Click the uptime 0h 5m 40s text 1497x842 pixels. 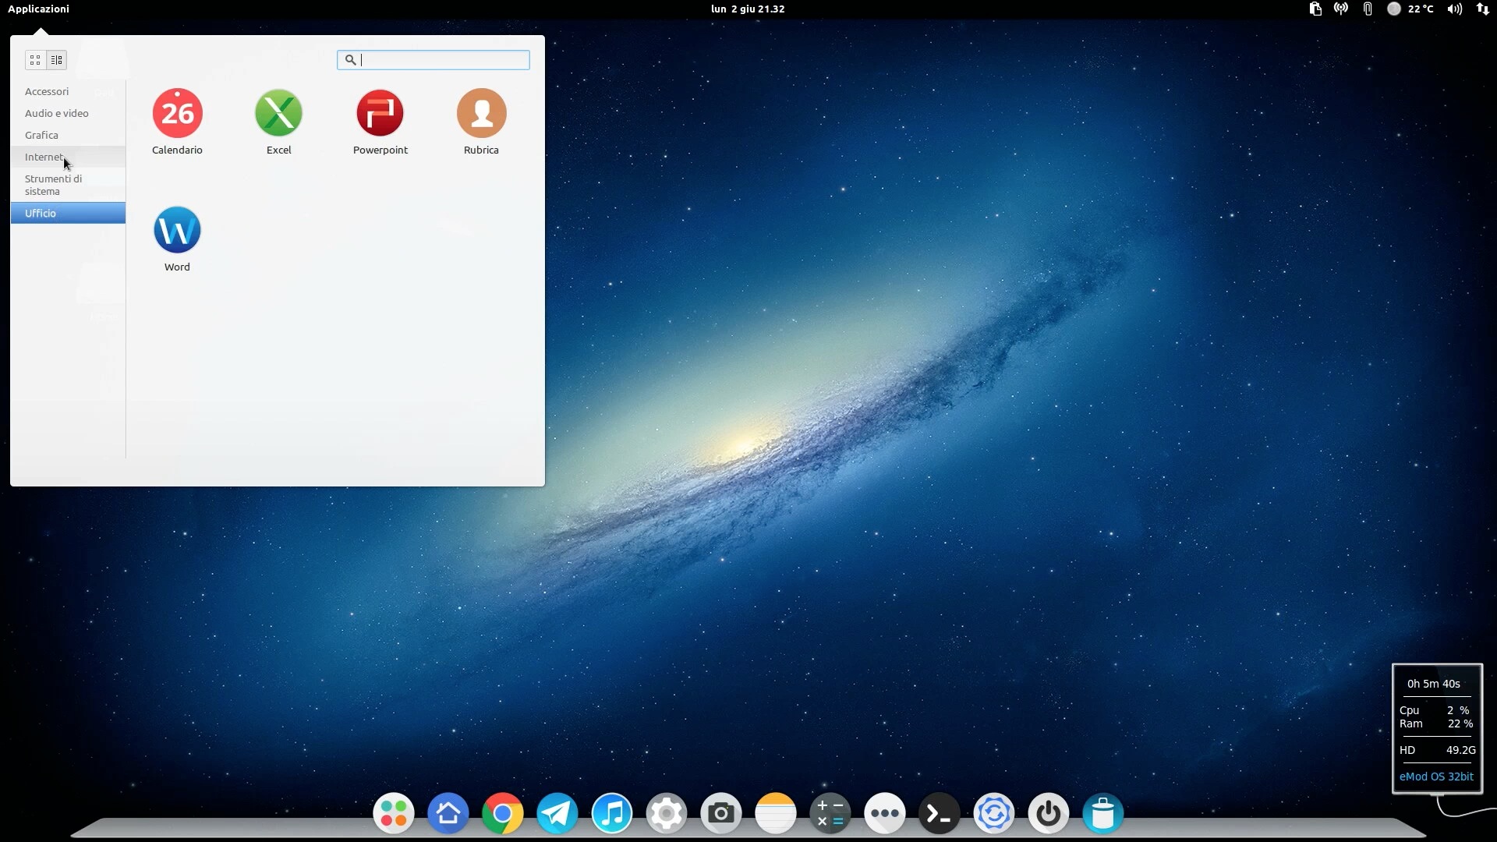[x=1434, y=684]
